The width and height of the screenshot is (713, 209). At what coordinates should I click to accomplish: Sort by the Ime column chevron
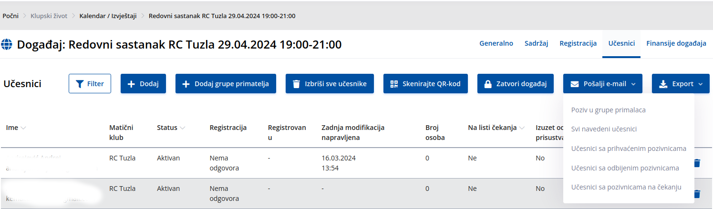click(23, 128)
